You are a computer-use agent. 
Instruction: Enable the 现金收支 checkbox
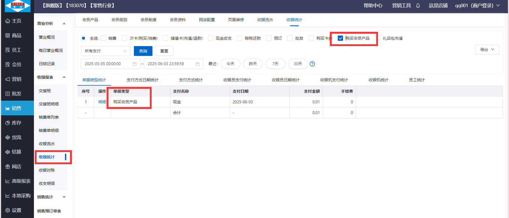point(210,38)
